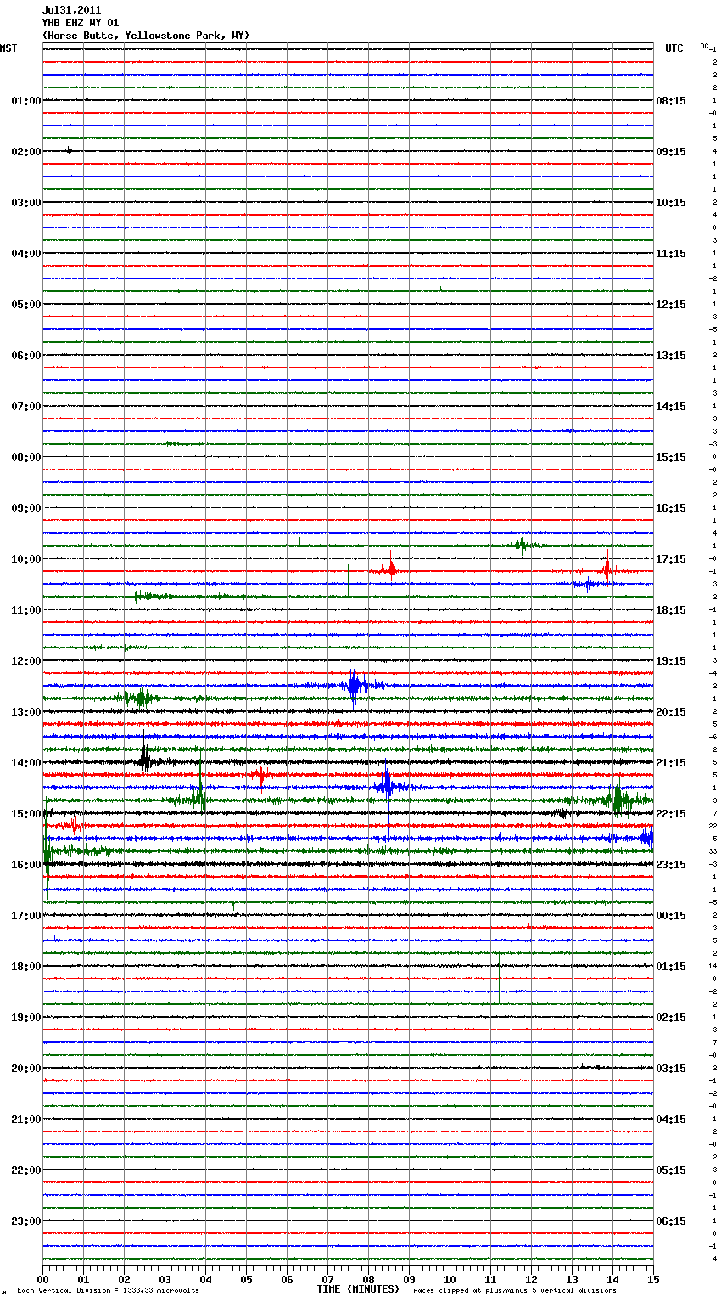This screenshot has height=1302, width=721.
Task: Select minute tick label 10 on x-axis
Action: [450, 1280]
